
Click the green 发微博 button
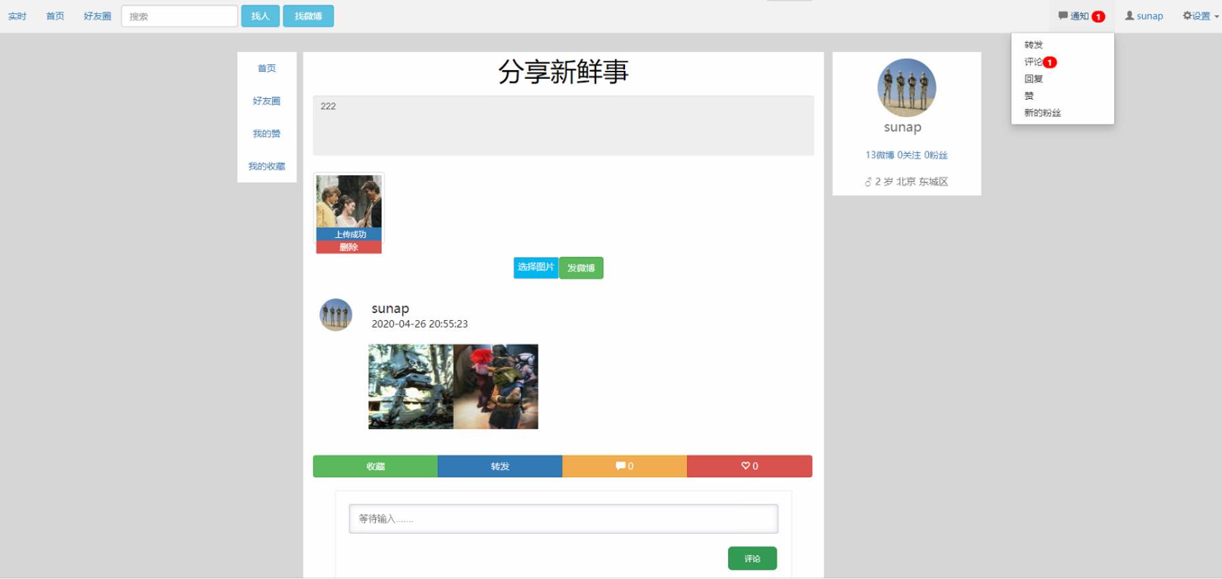581,268
